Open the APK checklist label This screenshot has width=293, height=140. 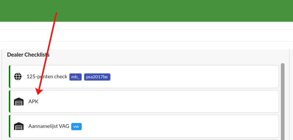tap(33, 101)
